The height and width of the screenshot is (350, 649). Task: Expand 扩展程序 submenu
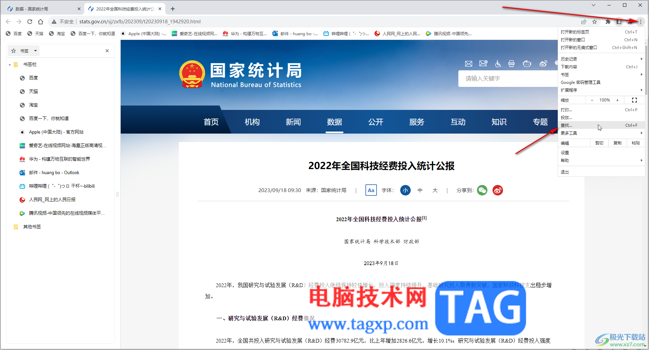[601, 90]
